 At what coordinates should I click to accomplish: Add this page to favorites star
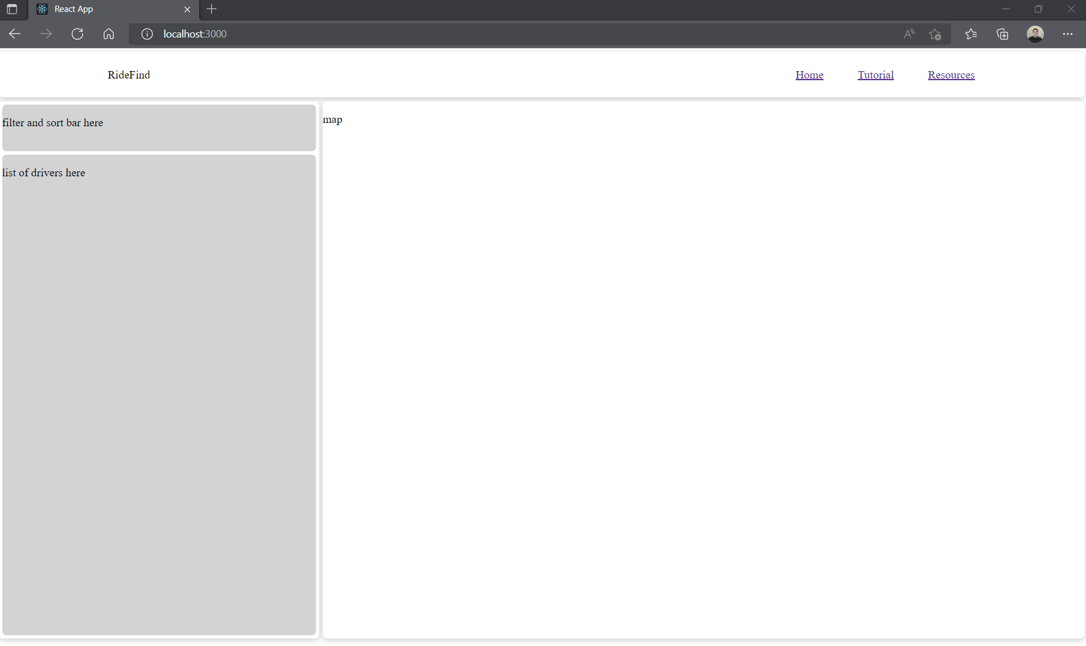[x=935, y=34]
